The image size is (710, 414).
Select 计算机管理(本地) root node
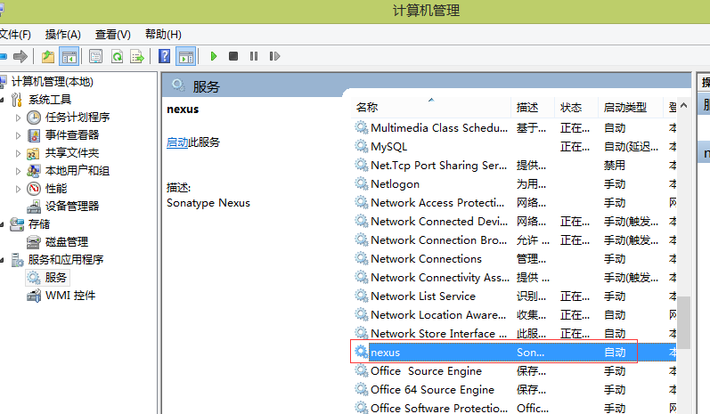pyautogui.click(x=52, y=82)
